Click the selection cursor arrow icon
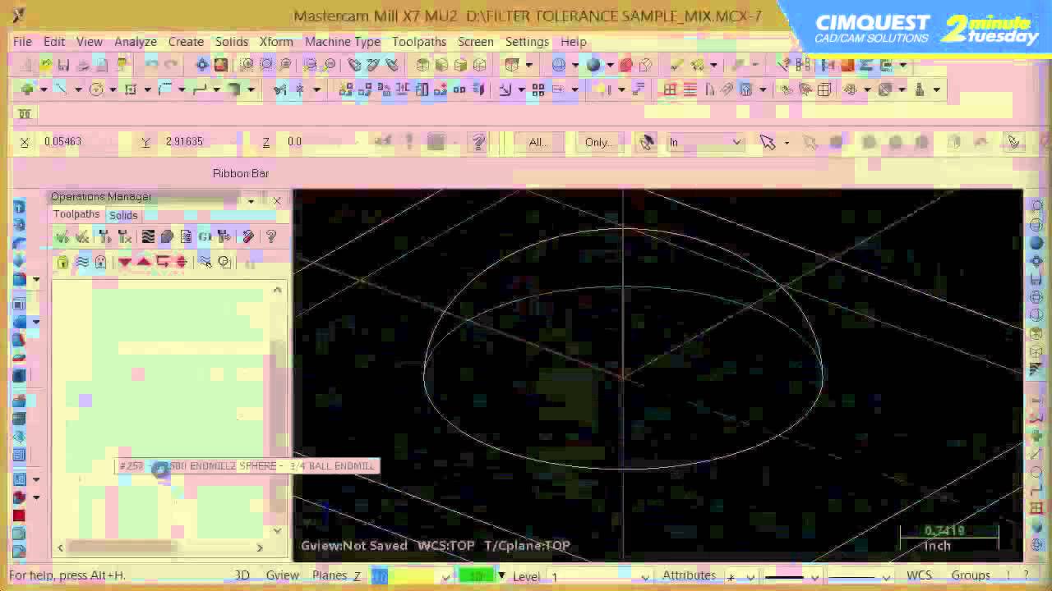Screen dimensions: 1052x591 (x=768, y=142)
